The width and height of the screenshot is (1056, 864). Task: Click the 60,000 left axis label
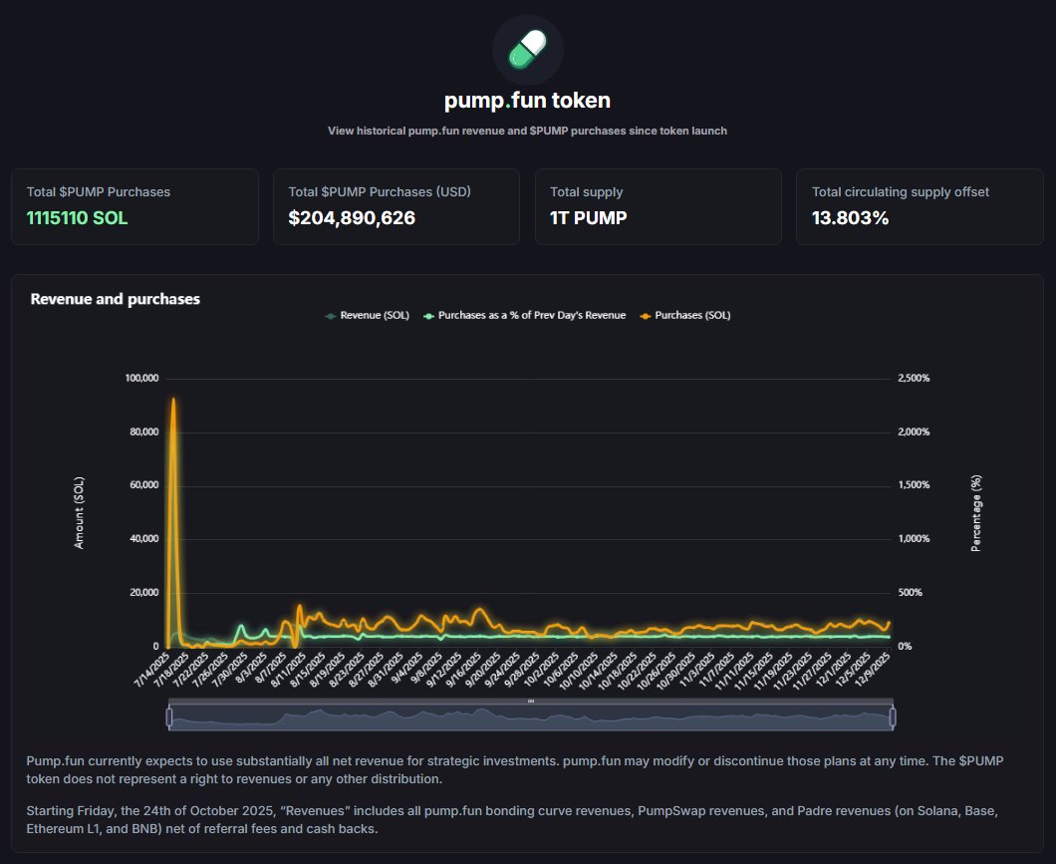(x=144, y=485)
